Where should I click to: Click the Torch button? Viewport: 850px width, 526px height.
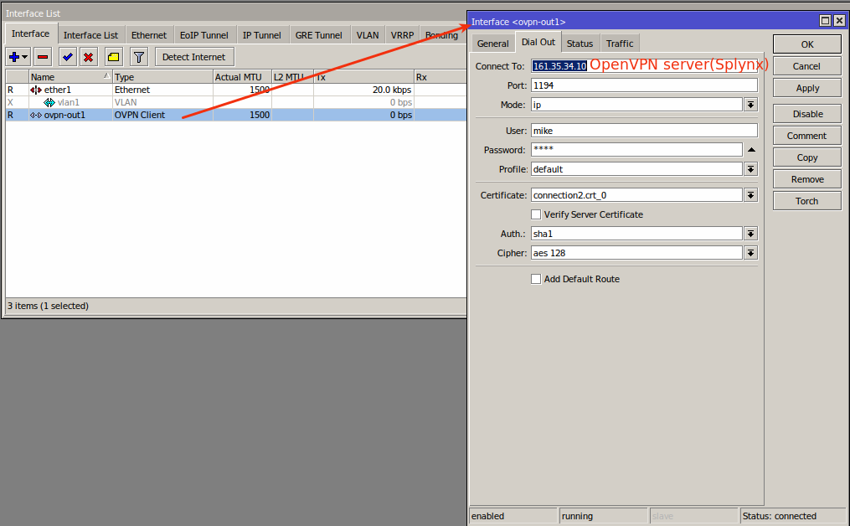pos(806,201)
